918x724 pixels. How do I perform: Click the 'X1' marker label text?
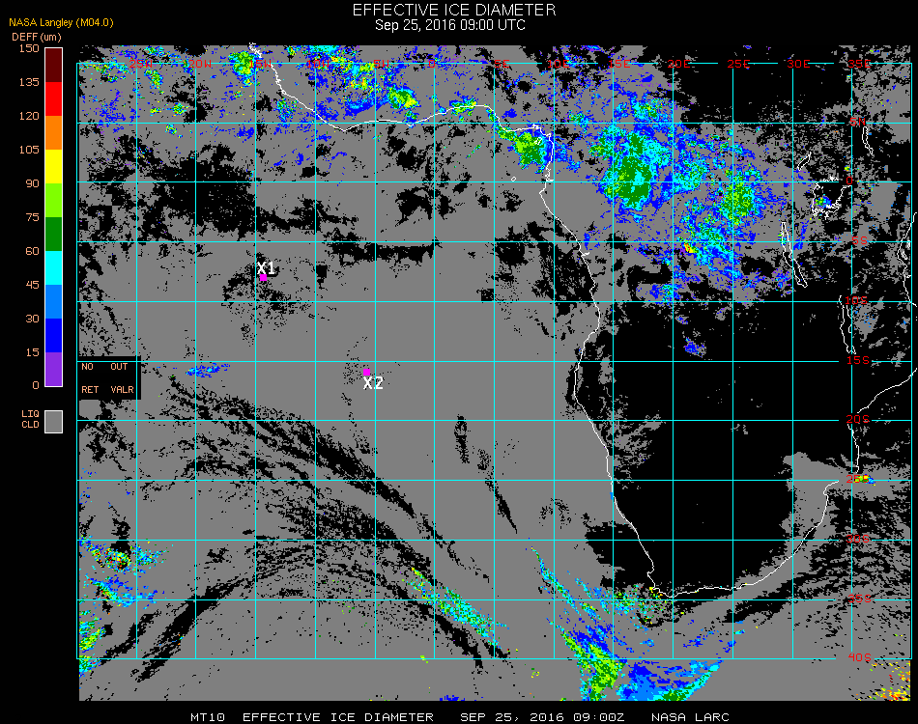(x=266, y=268)
